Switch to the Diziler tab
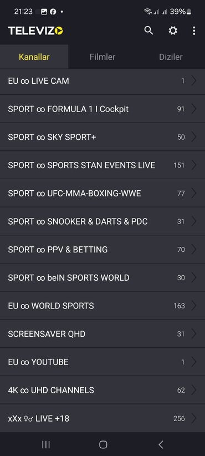 coord(171,57)
